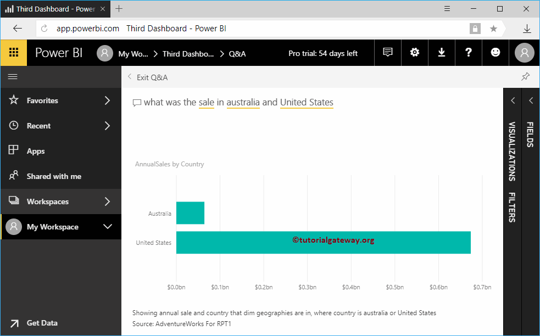Expand the Fields pane
540x336 pixels.
[x=531, y=100]
